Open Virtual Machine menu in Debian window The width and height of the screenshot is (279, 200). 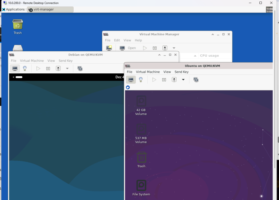point(32,61)
